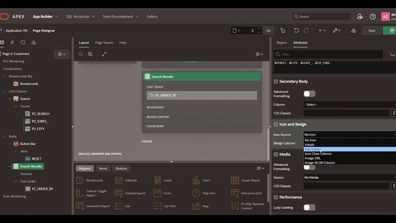
Task: Click the property Filter input field
Action: click(329, 54)
